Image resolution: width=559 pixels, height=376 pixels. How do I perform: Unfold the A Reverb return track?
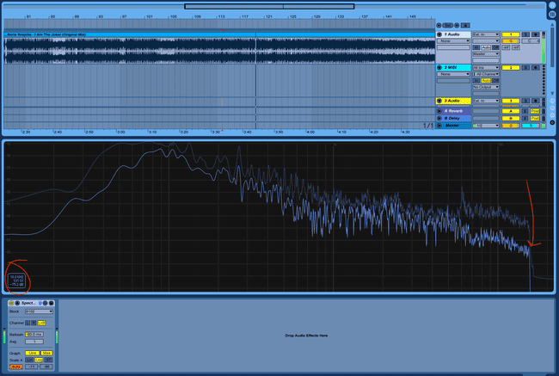pyautogui.click(x=439, y=111)
